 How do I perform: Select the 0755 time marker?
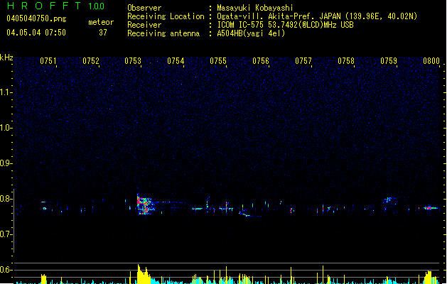218,61
